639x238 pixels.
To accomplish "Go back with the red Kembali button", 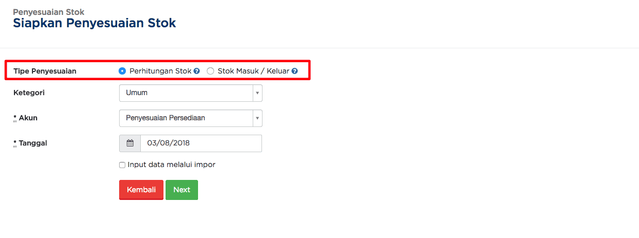I will click(141, 190).
